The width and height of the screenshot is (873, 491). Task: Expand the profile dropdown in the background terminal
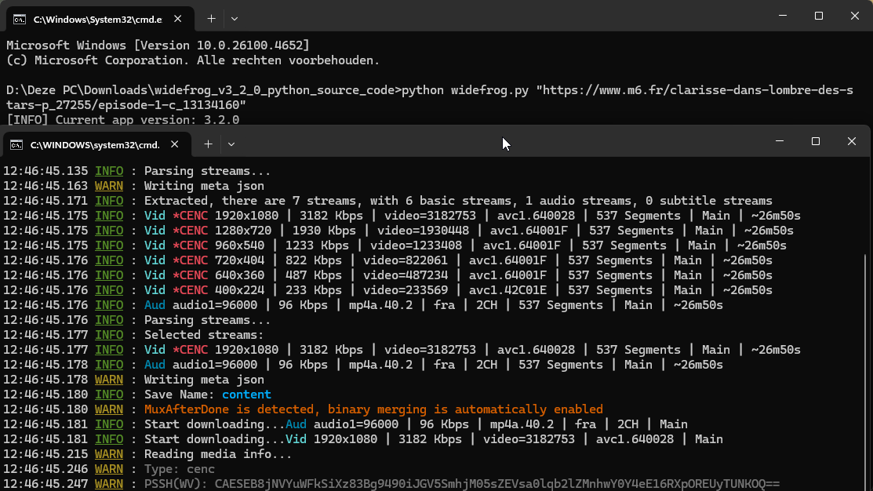point(235,18)
